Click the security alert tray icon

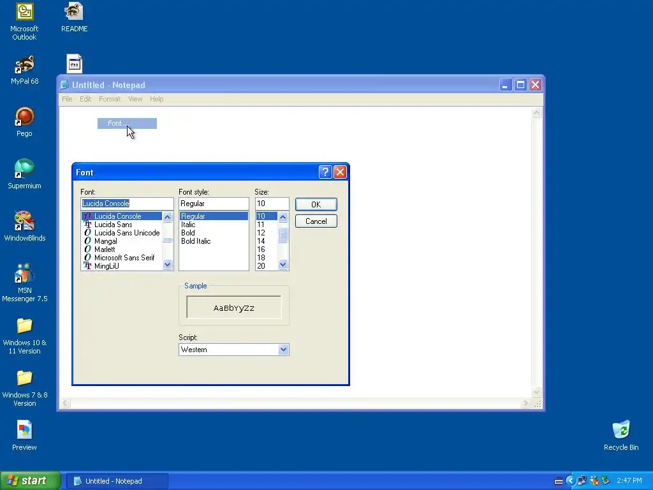(594, 481)
